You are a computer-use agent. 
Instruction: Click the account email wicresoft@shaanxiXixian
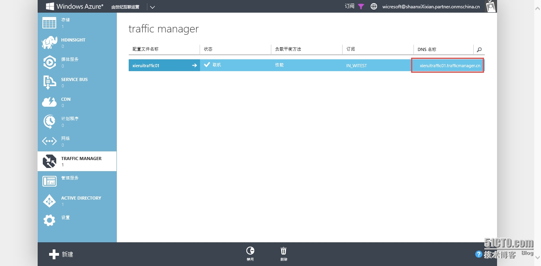(431, 6)
